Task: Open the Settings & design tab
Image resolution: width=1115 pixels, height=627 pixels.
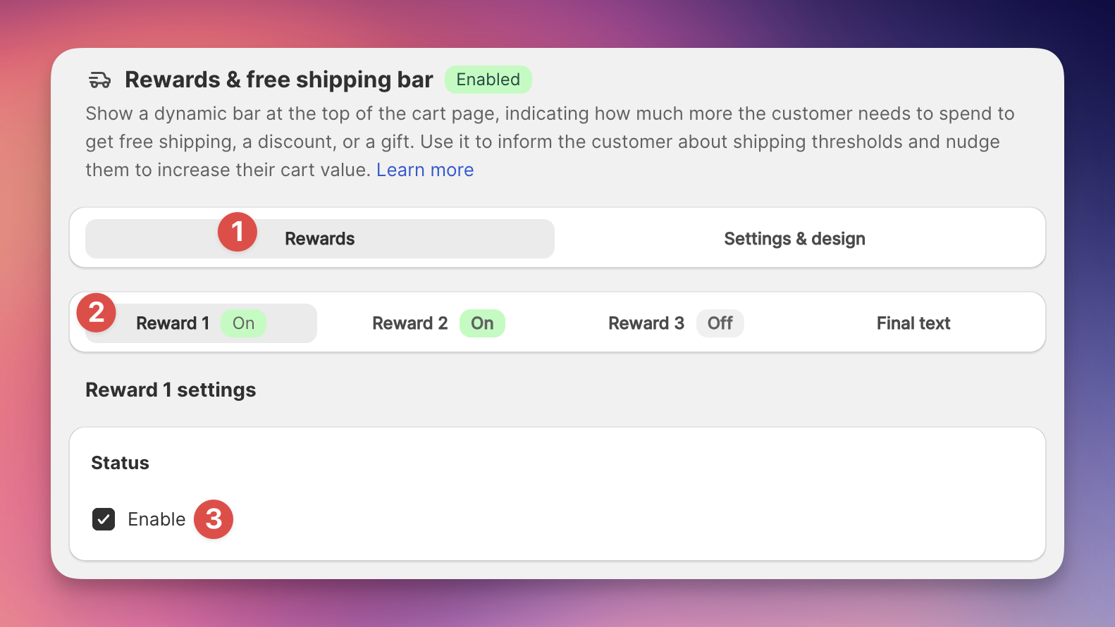Action: [795, 239]
